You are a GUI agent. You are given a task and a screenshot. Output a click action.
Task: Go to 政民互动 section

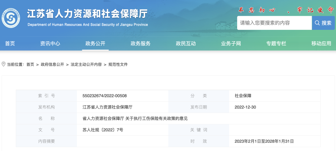click(186, 43)
